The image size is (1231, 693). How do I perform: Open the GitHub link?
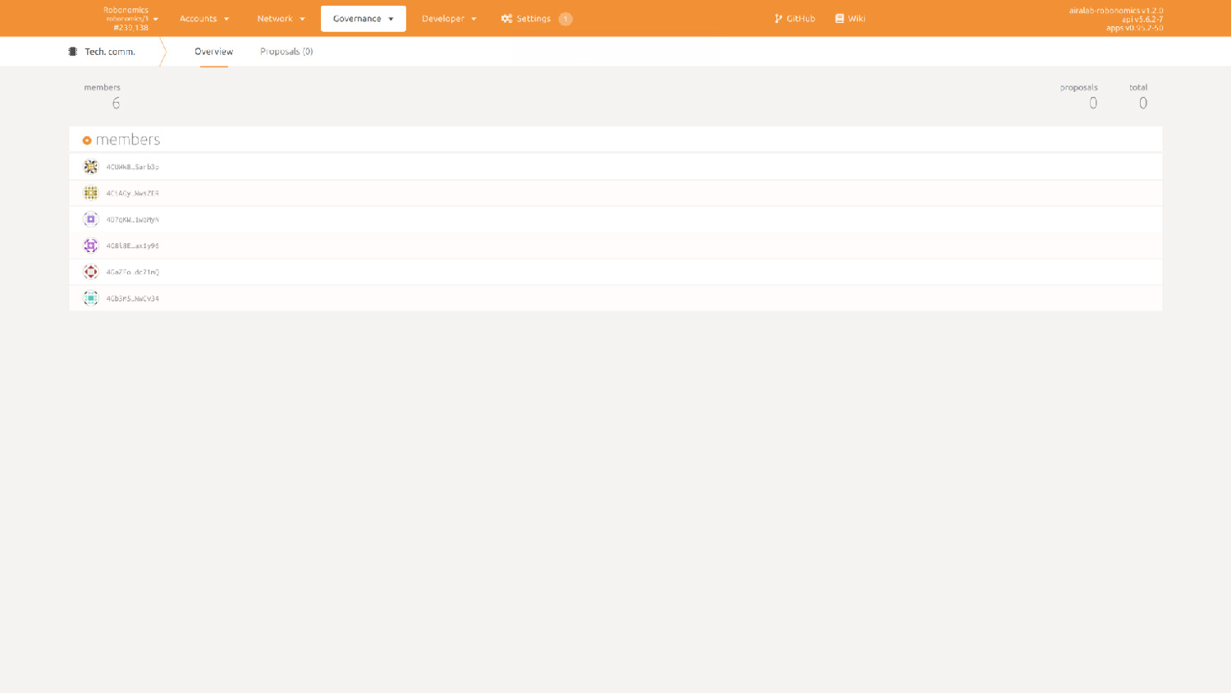pos(794,18)
